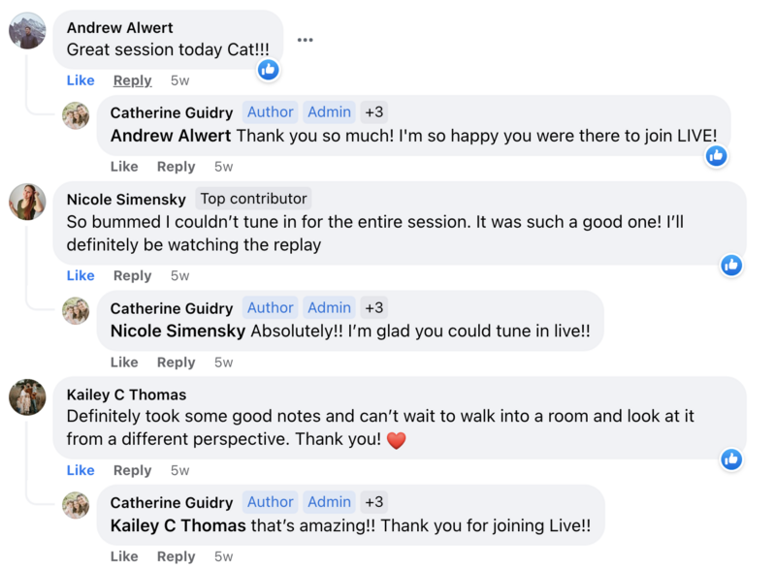776x569 pixels.
Task: Expand the +3 badges on Catherine's first reply
Action: 374,112
